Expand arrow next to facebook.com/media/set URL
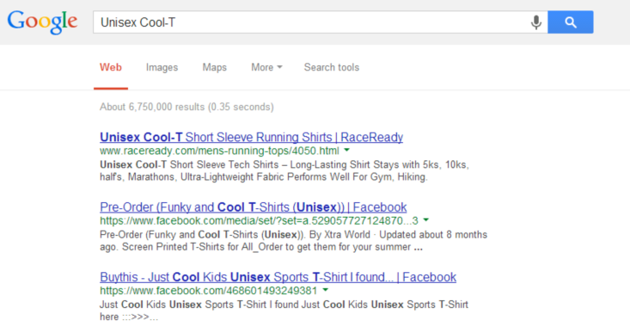 tap(426, 220)
